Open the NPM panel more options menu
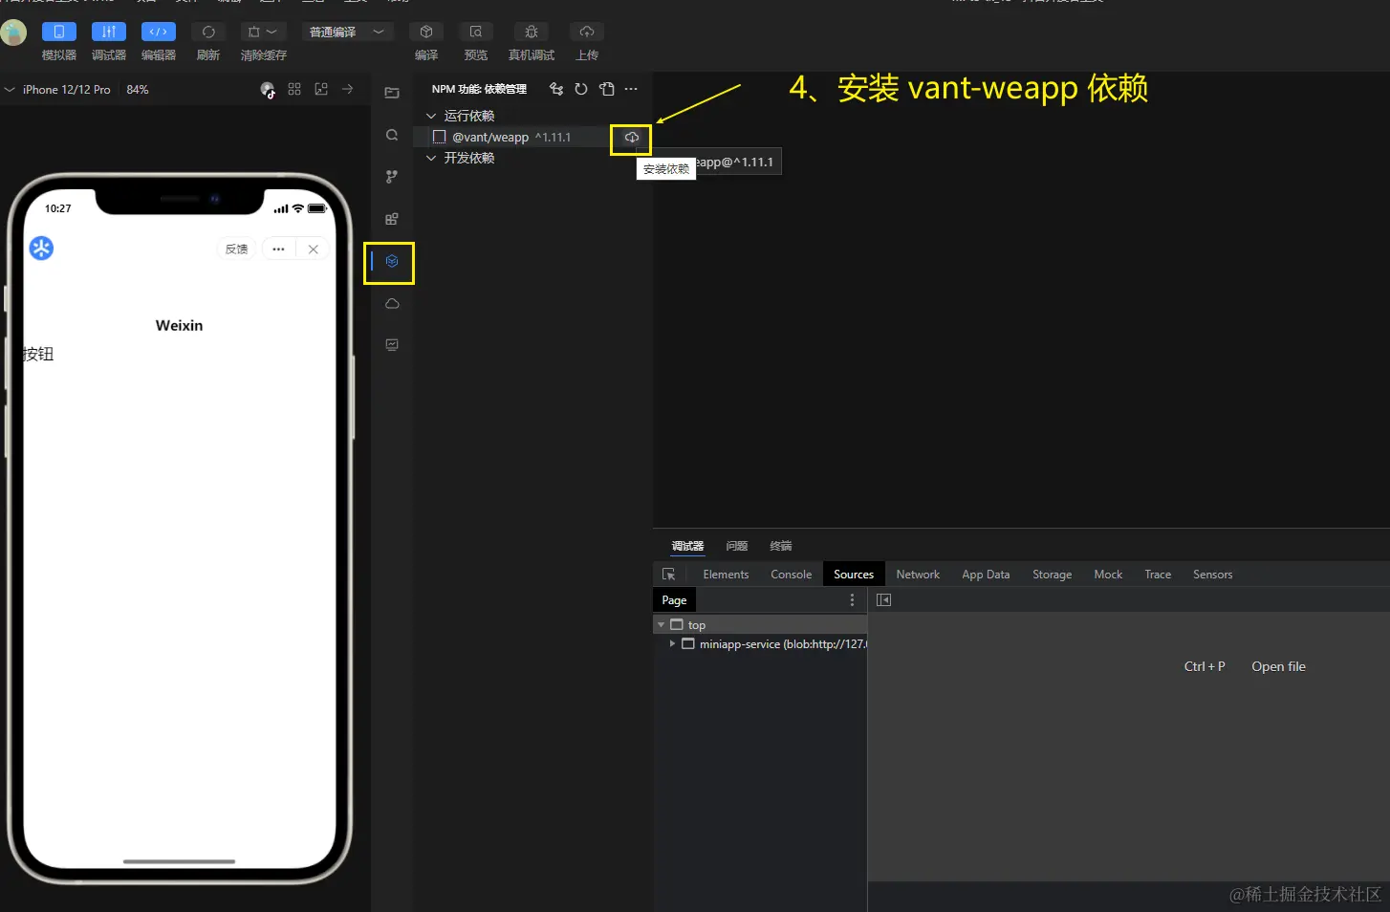 pyautogui.click(x=631, y=89)
